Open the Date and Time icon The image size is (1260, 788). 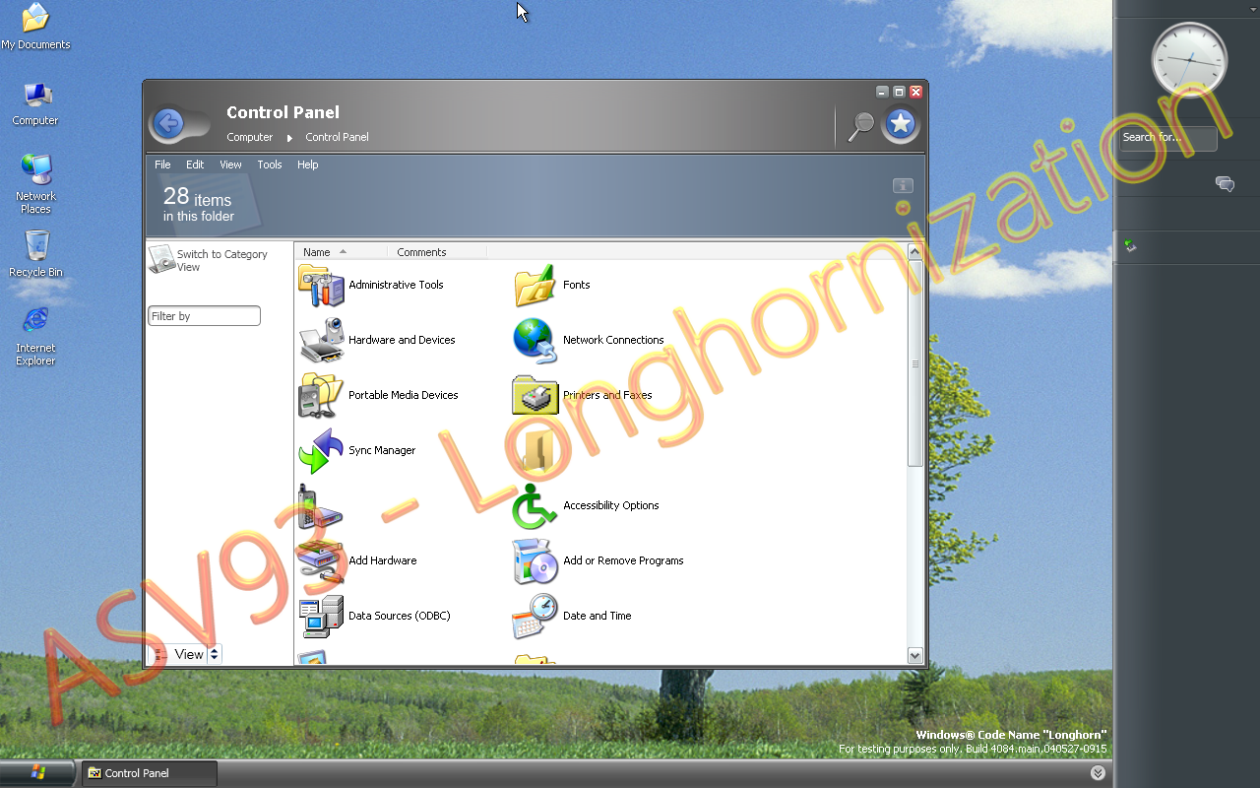pyautogui.click(x=535, y=617)
